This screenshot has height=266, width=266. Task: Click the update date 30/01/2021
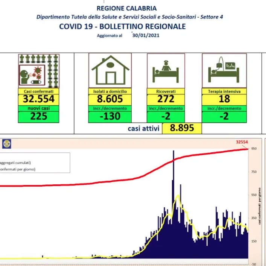point(146,35)
